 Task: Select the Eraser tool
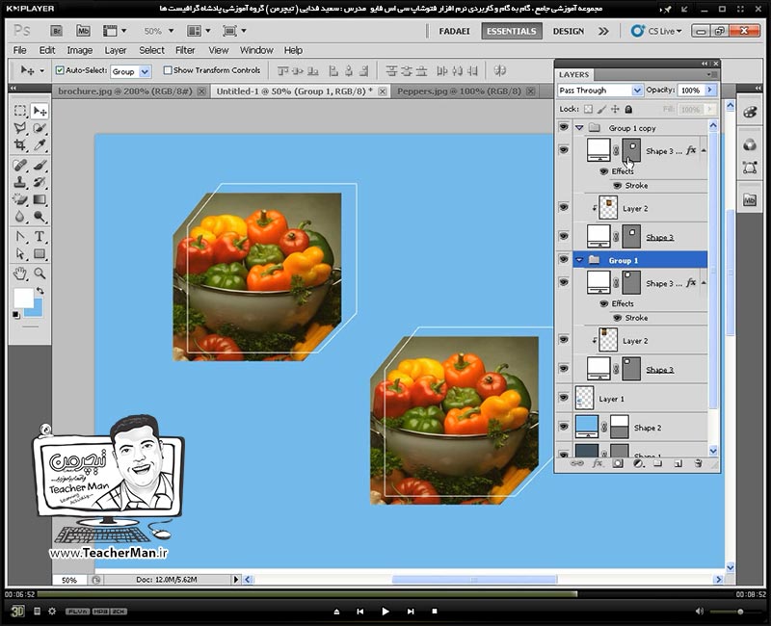20,199
